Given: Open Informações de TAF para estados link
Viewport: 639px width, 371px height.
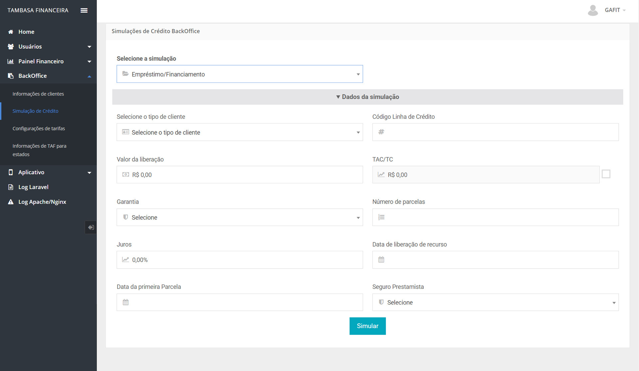Looking at the screenshot, I should tap(39, 150).
